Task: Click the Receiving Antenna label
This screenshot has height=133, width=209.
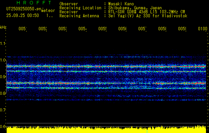Action: click(x=79, y=16)
